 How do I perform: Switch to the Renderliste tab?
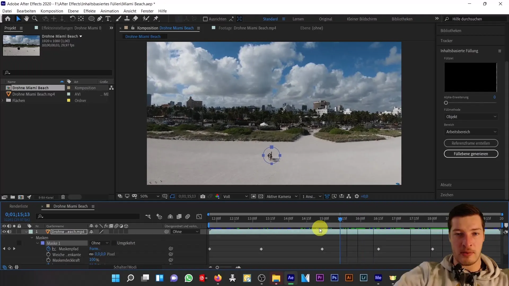[x=19, y=206]
